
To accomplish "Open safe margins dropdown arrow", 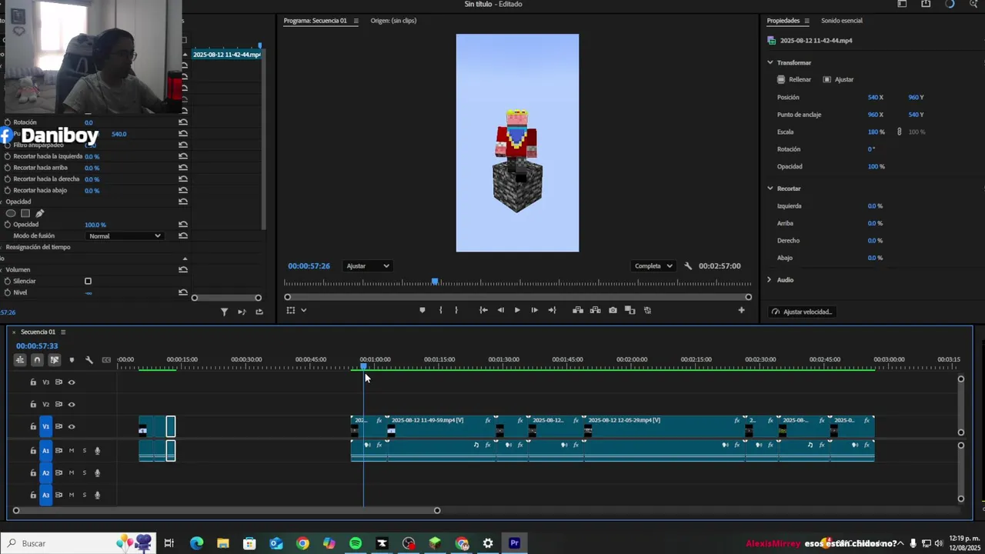I will coord(303,310).
